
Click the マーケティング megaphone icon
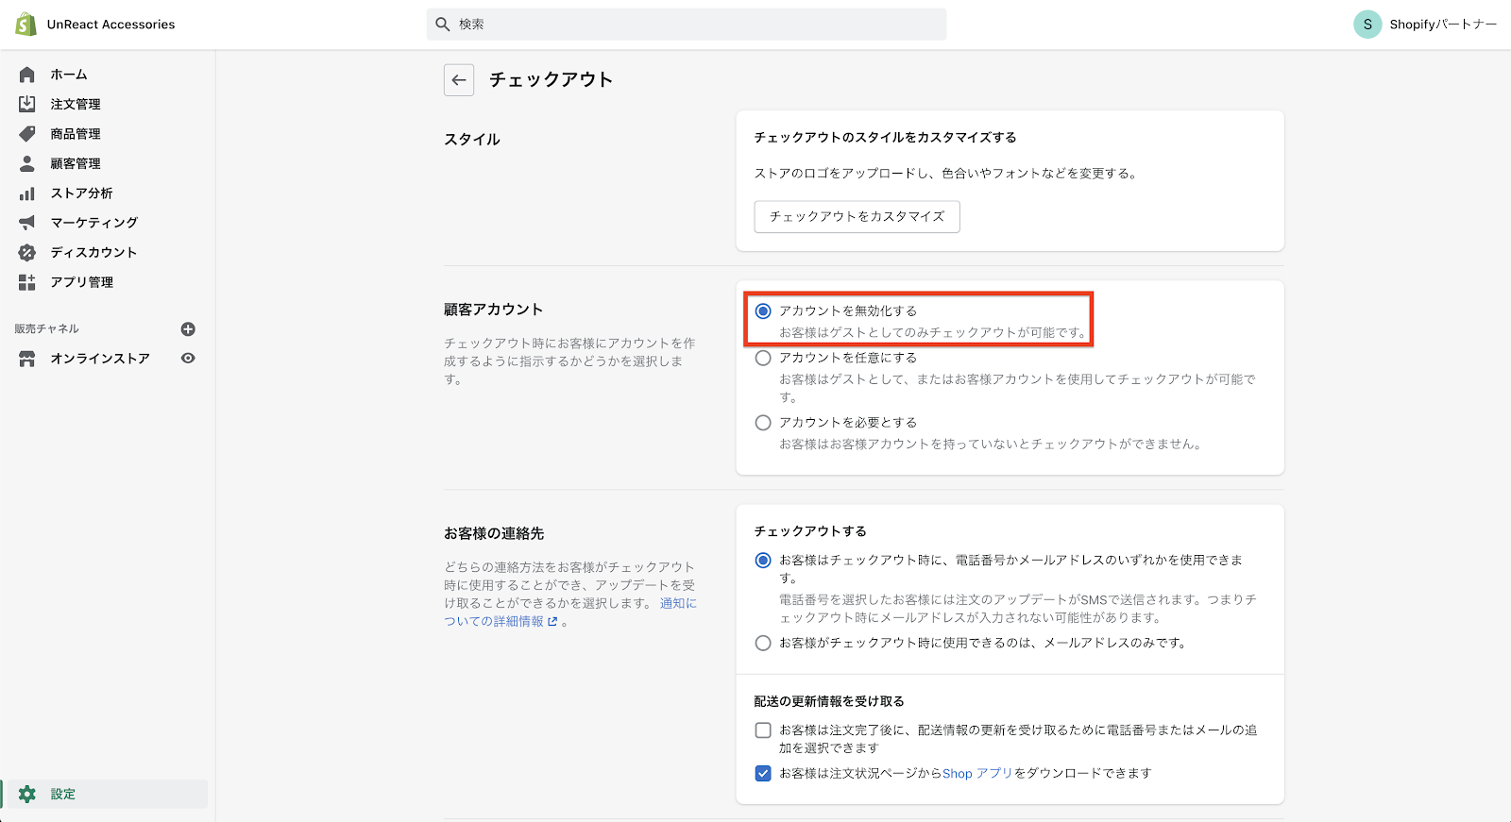[x=27, y=223]
